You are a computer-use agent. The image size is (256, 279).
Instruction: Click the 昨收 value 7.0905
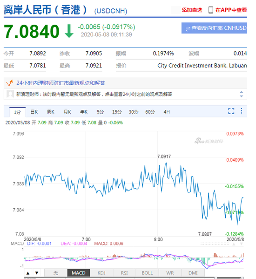click(94, 54)
